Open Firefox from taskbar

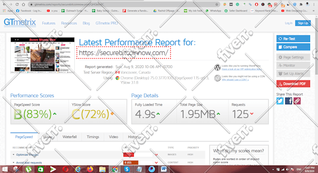coord(90,169)
